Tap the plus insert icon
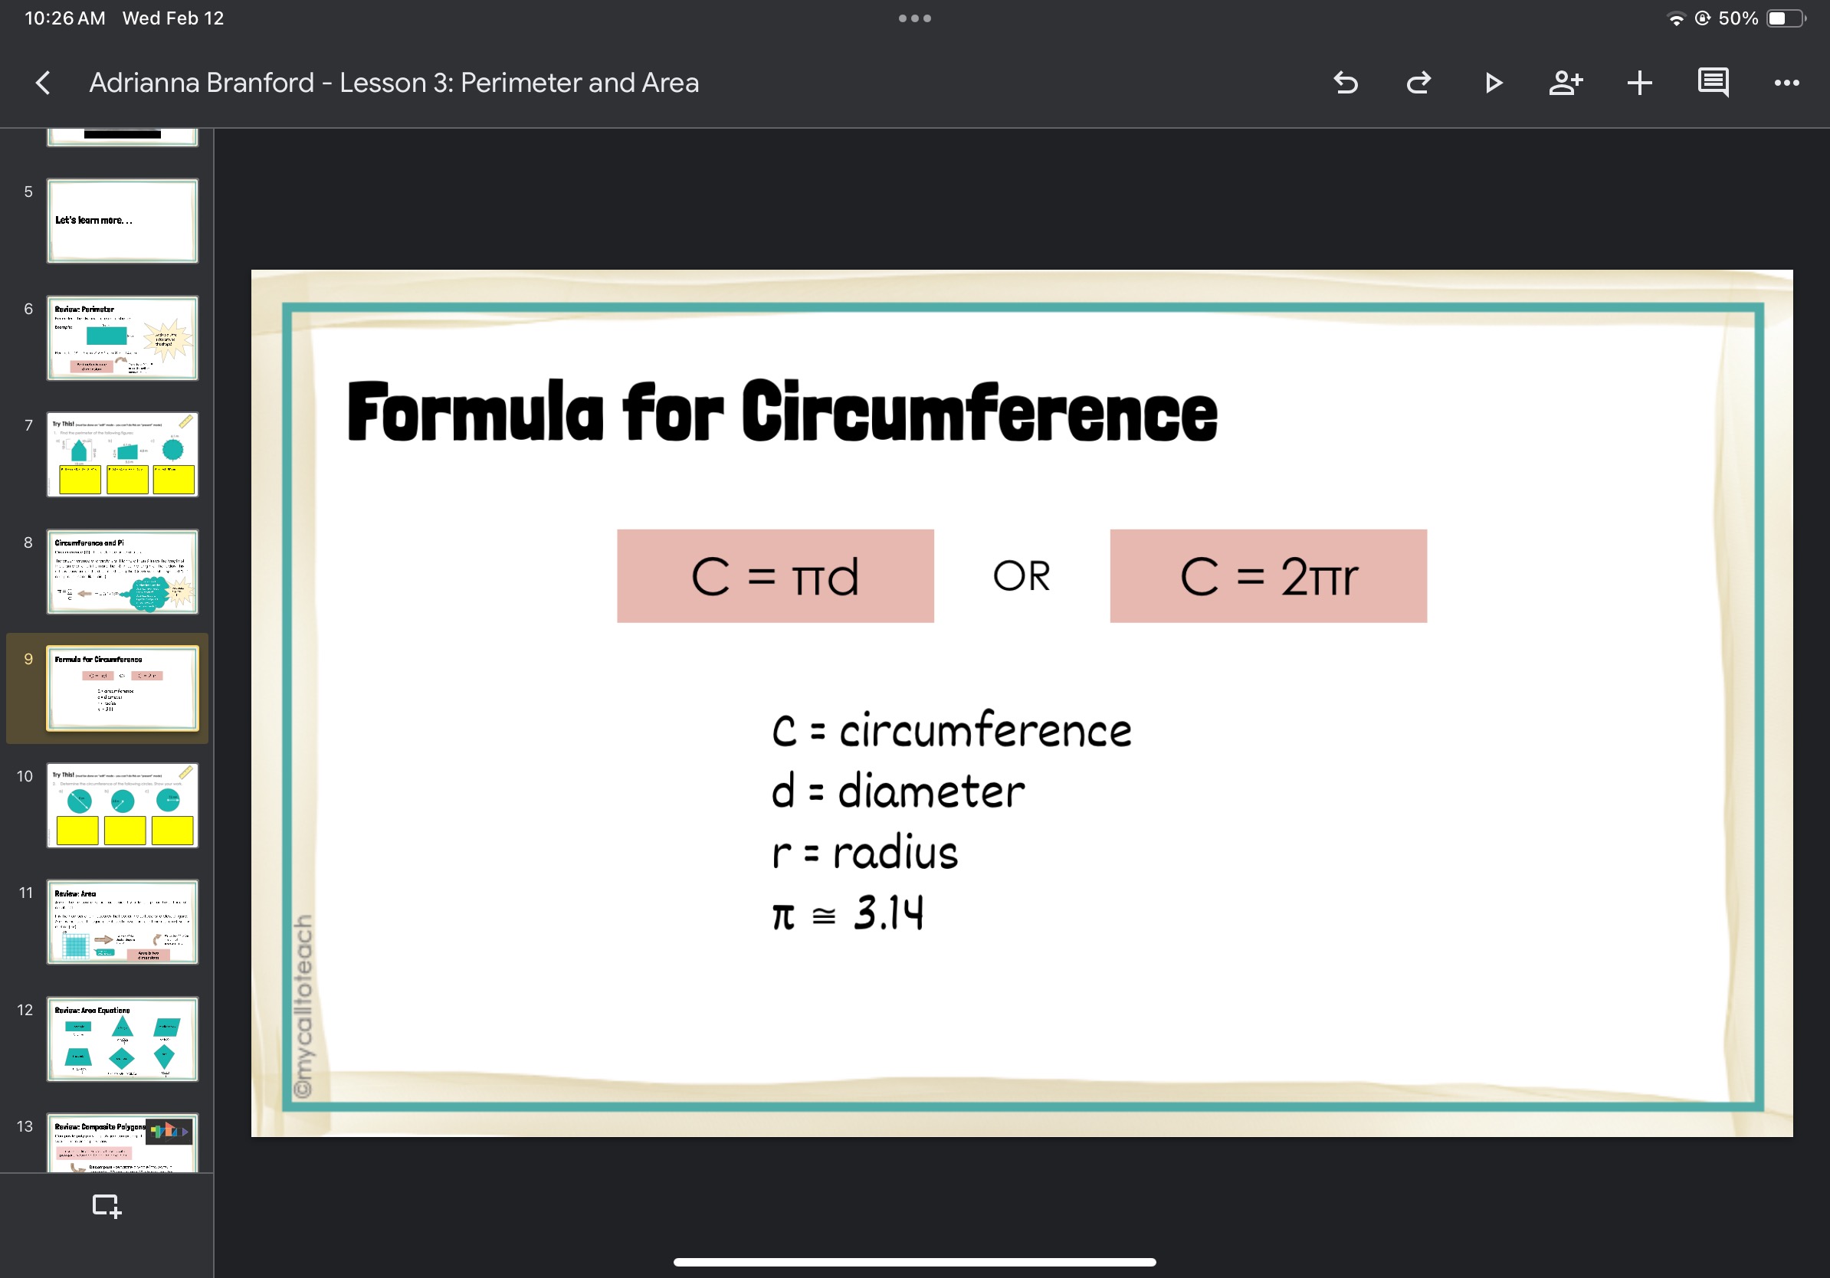The width and height of the screenshot is (1830, 1278). point(1639,83)
